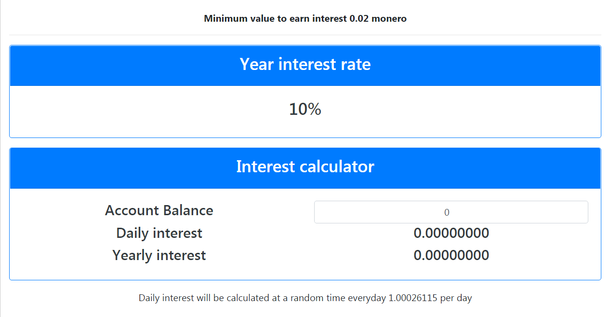
Task: Focus the Account Balance input field
Action: pos(451,212)
